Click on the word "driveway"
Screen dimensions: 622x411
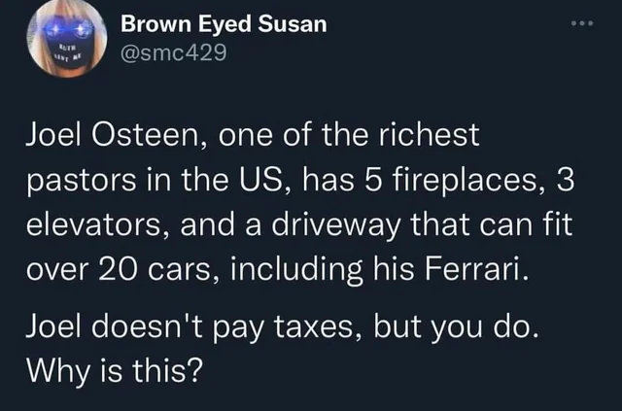pos(336,225)
